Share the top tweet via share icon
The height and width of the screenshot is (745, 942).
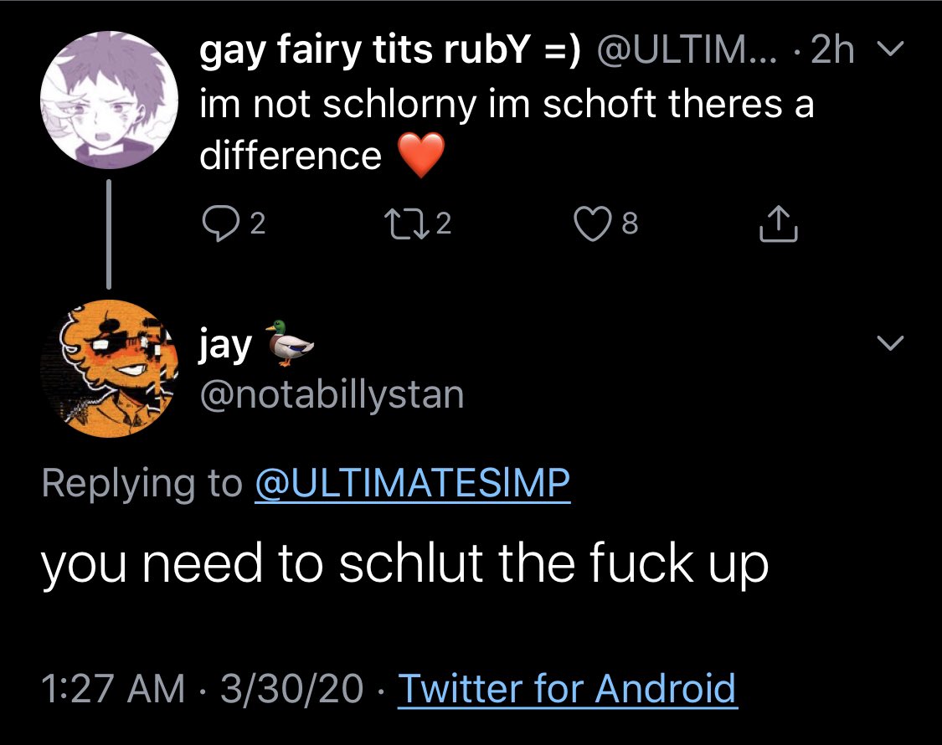779,223
